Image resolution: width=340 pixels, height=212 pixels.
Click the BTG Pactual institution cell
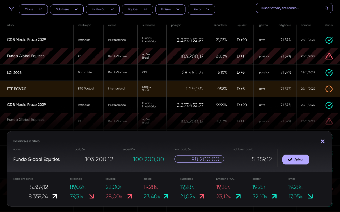pos(86,89)
